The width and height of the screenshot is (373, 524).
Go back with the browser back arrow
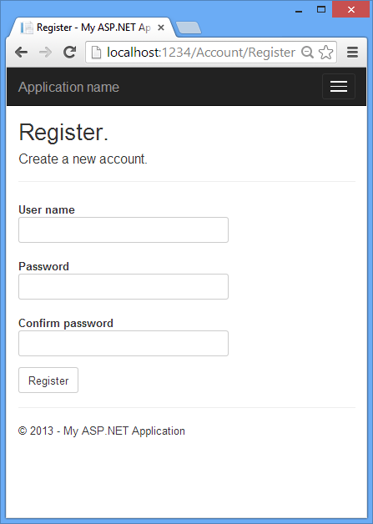22,52
